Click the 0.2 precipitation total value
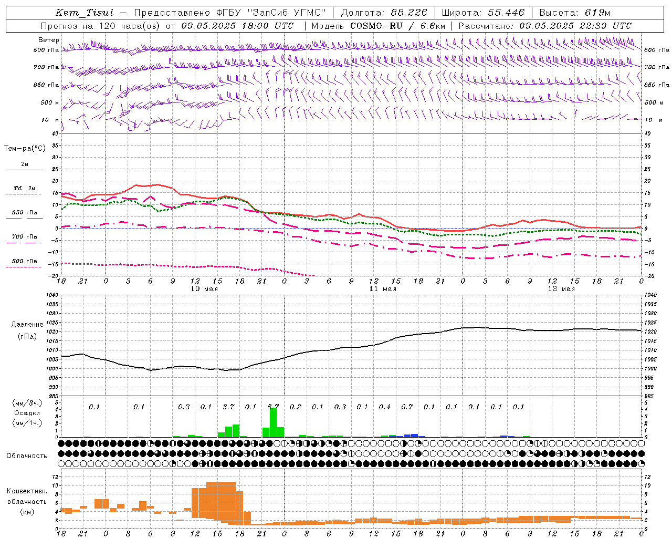This screenshot has height=538, width=672. pyautogui.click(x=296, y=407)
